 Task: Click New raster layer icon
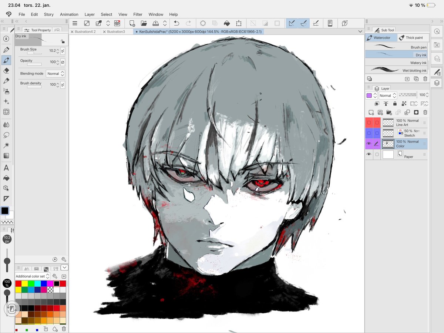[371, 112]
